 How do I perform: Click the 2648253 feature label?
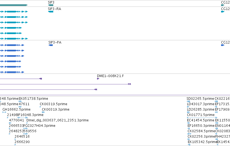[16, 131]
